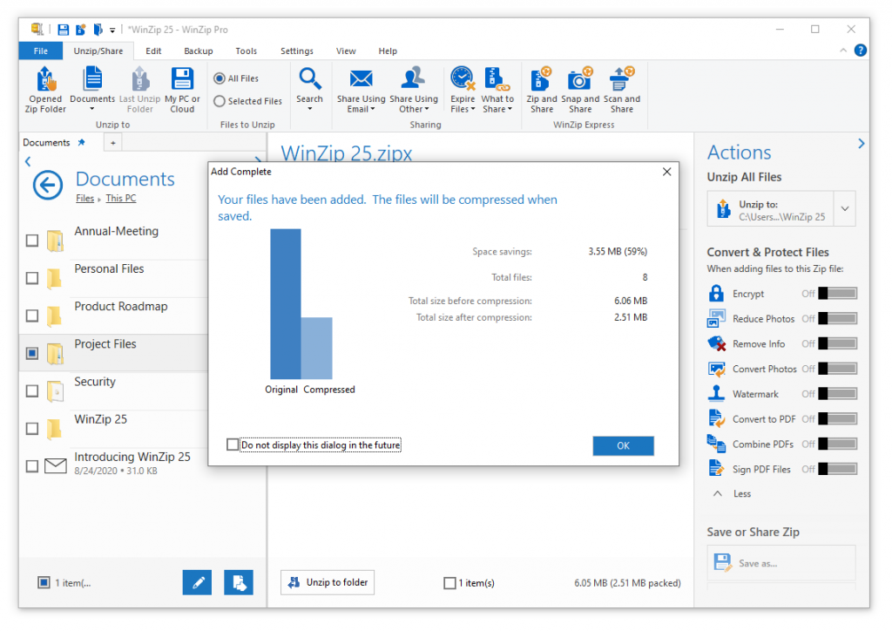The width and height of the screenshot is (892, 631).
Task: Toggle Encrypt on in Actions panel
Action: point(837,293)
